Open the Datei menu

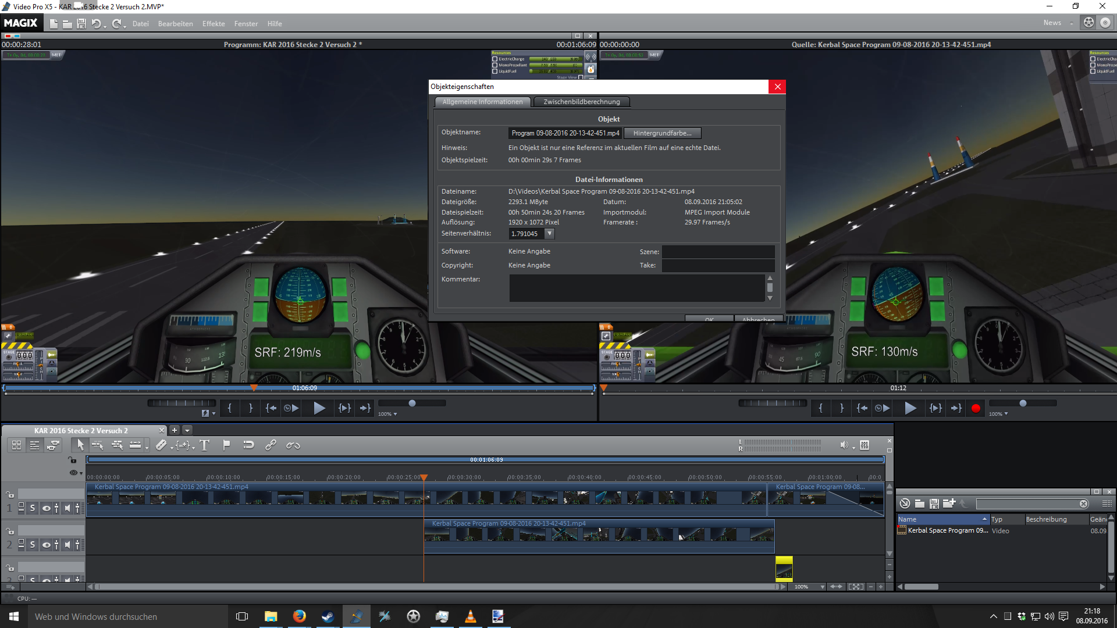[140, 24]
